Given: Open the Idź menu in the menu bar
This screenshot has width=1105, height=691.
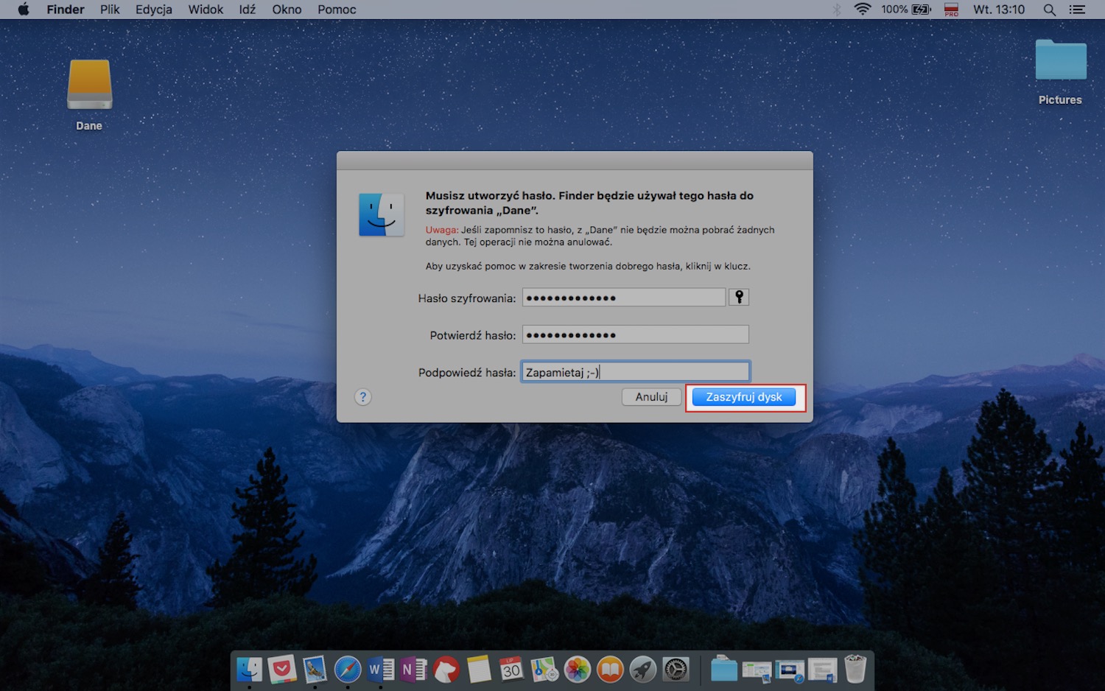Looking at the screenshot, I should 247,10.
